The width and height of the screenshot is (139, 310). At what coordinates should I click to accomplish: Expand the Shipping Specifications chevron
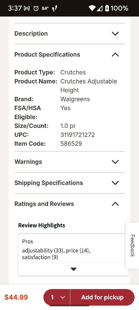point(115,183)
